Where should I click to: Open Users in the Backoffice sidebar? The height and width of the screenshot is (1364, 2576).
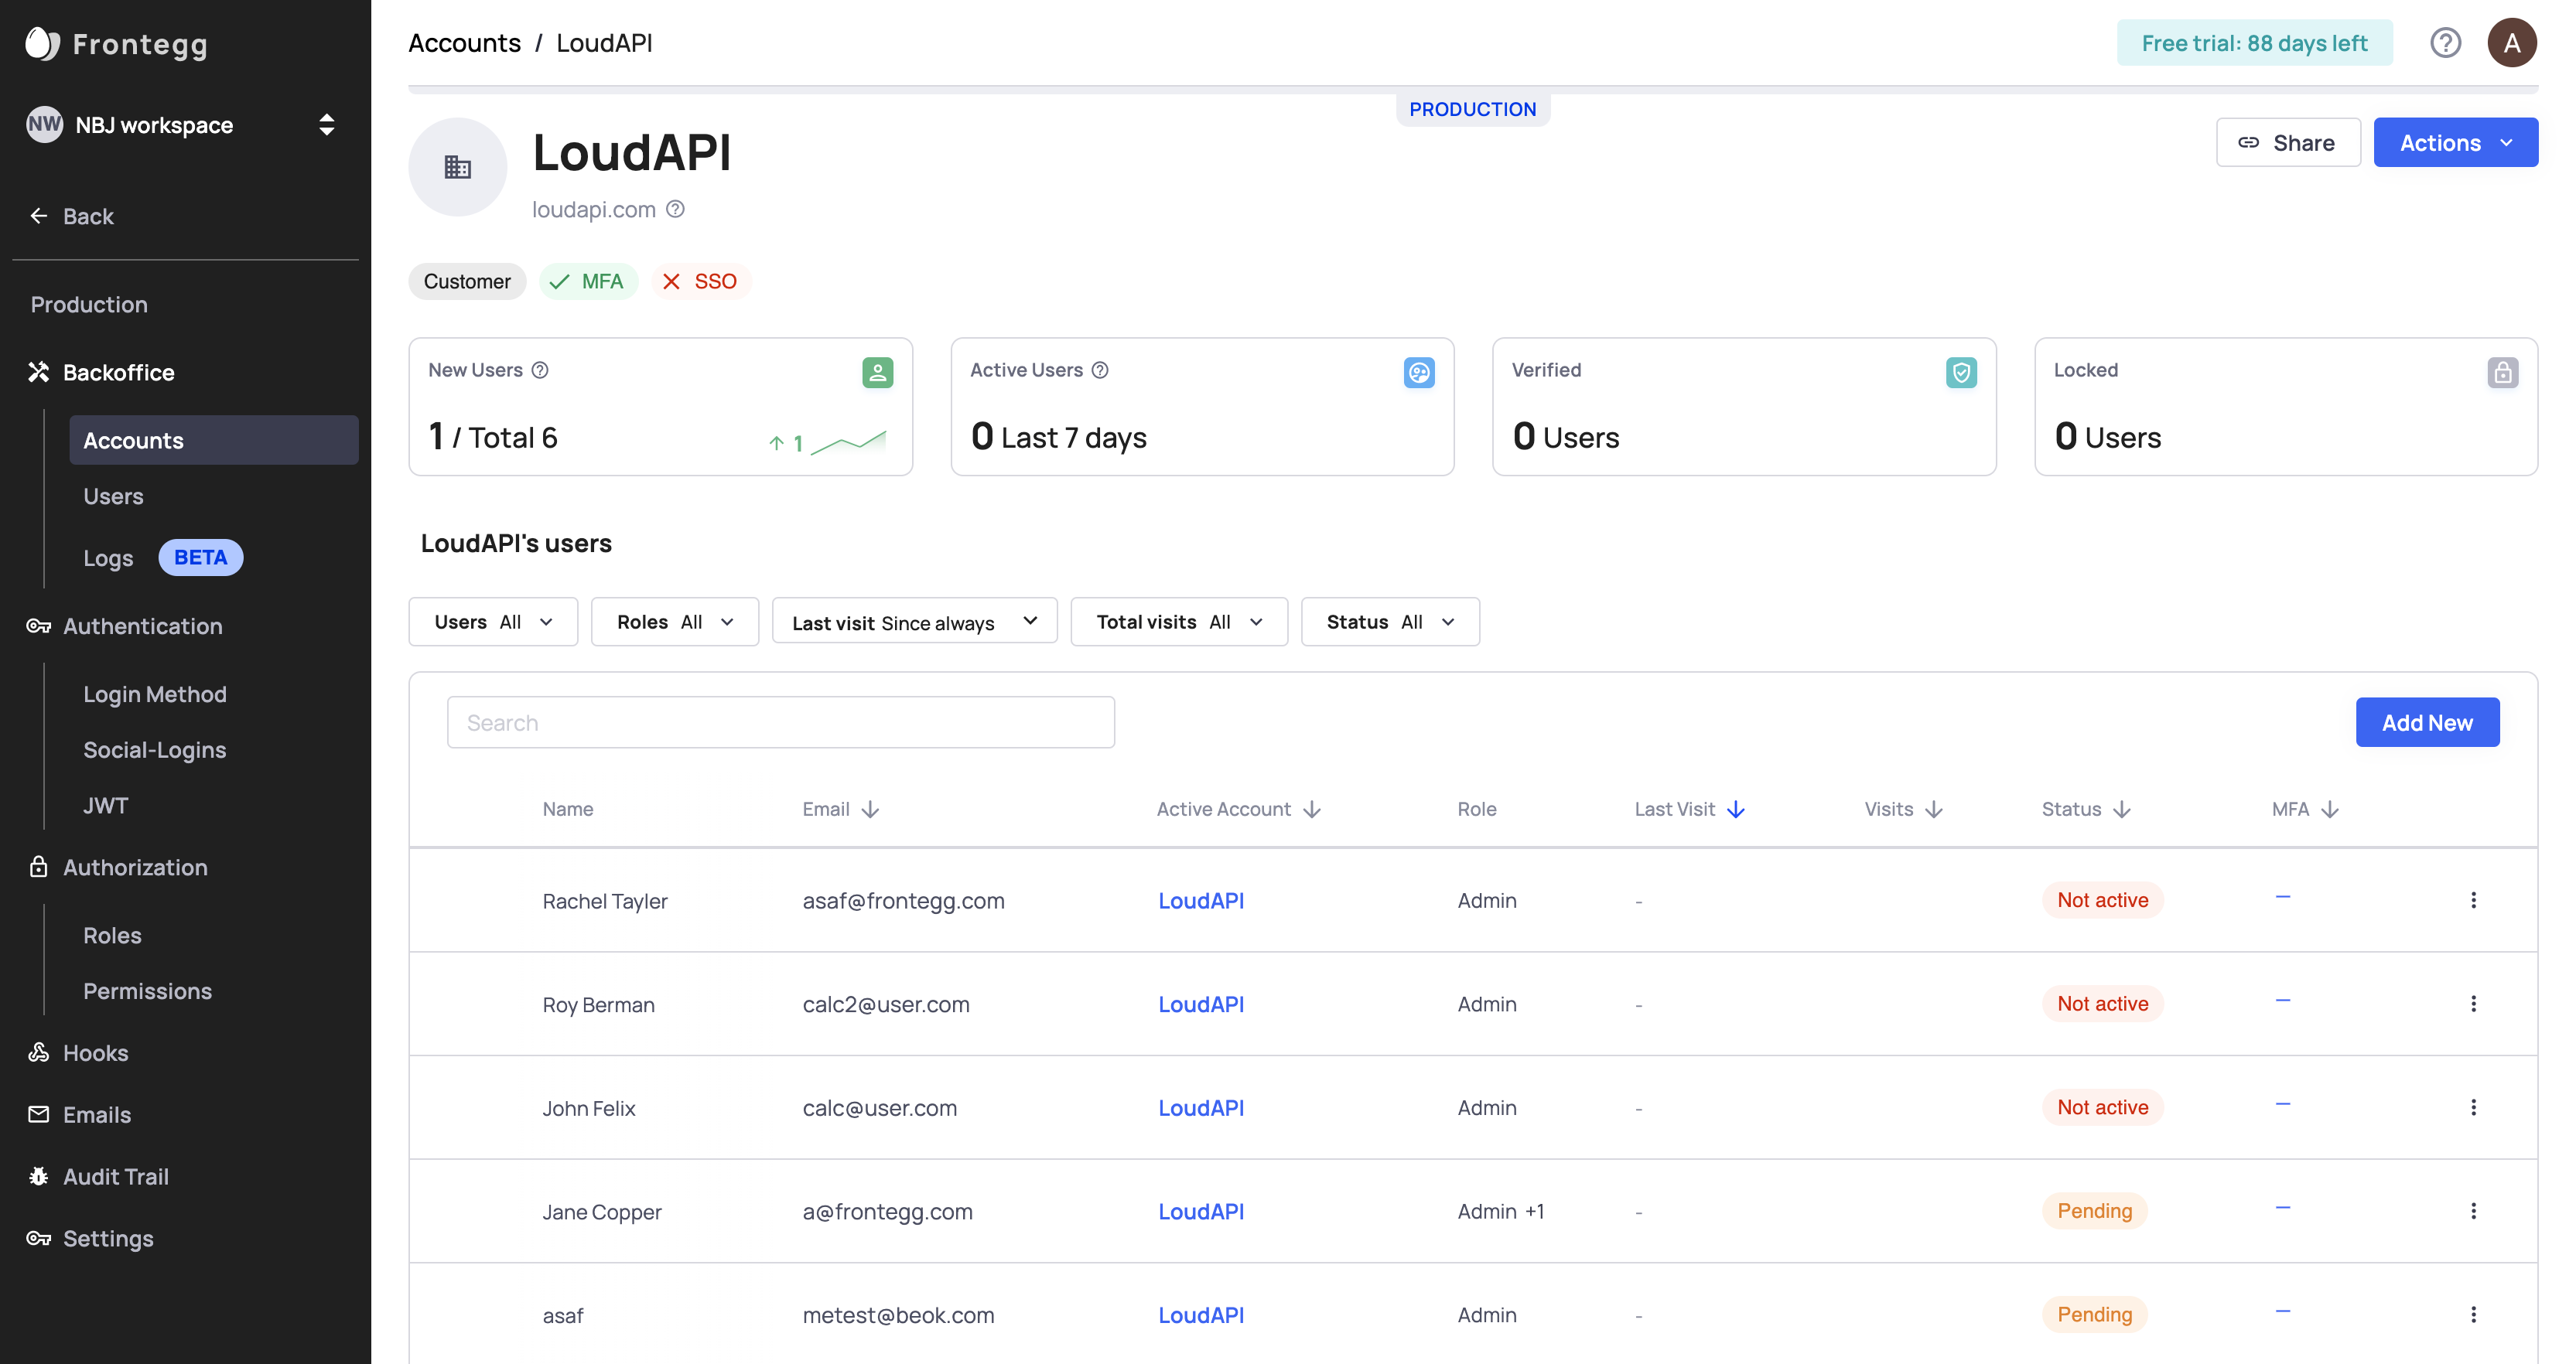tap(113, 496)
